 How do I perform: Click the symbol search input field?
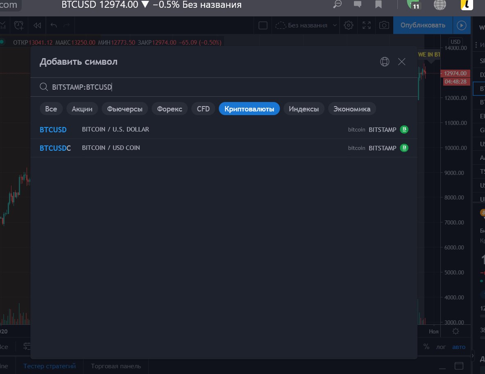tap(224, 87)
